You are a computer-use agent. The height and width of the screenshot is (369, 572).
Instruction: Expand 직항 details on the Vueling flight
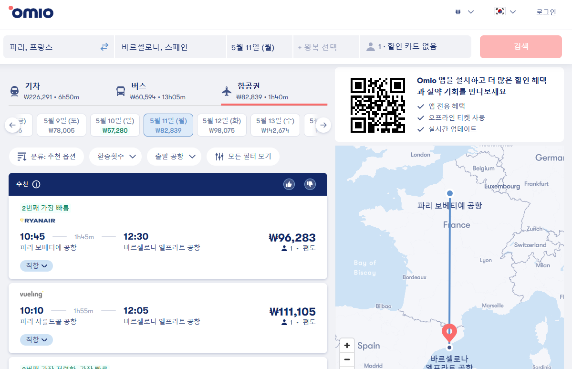point(36,340)
